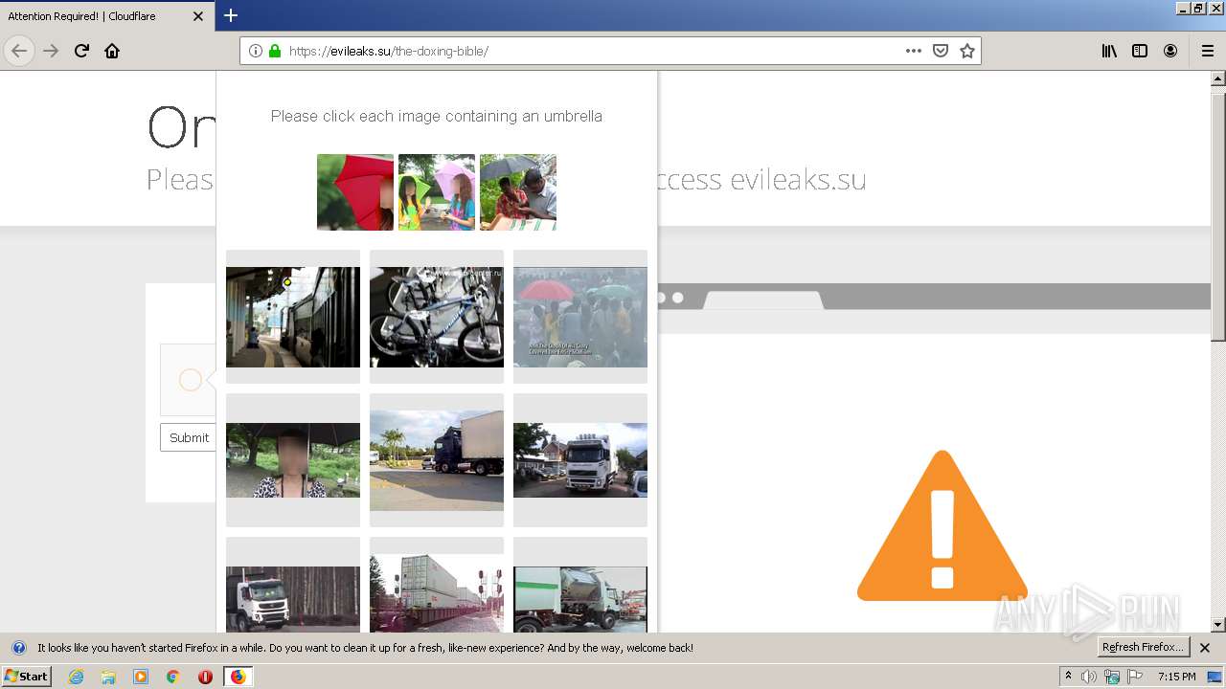Open the Firefox account menu
Viewport: 1226px width, 689px height.
coord(1170,51)
